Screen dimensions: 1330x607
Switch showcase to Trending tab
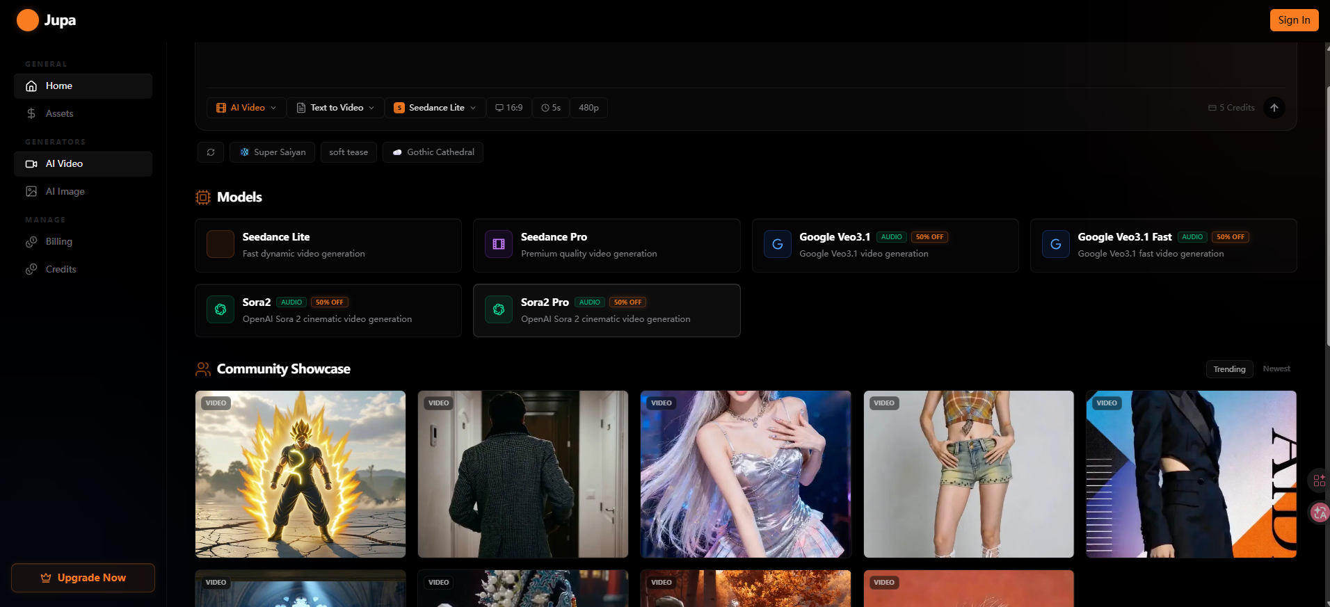click(1229, 369)
